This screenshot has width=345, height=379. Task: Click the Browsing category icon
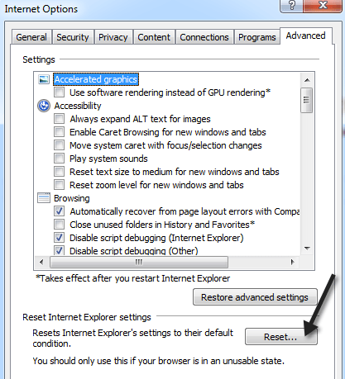click(x=44, y=198)
